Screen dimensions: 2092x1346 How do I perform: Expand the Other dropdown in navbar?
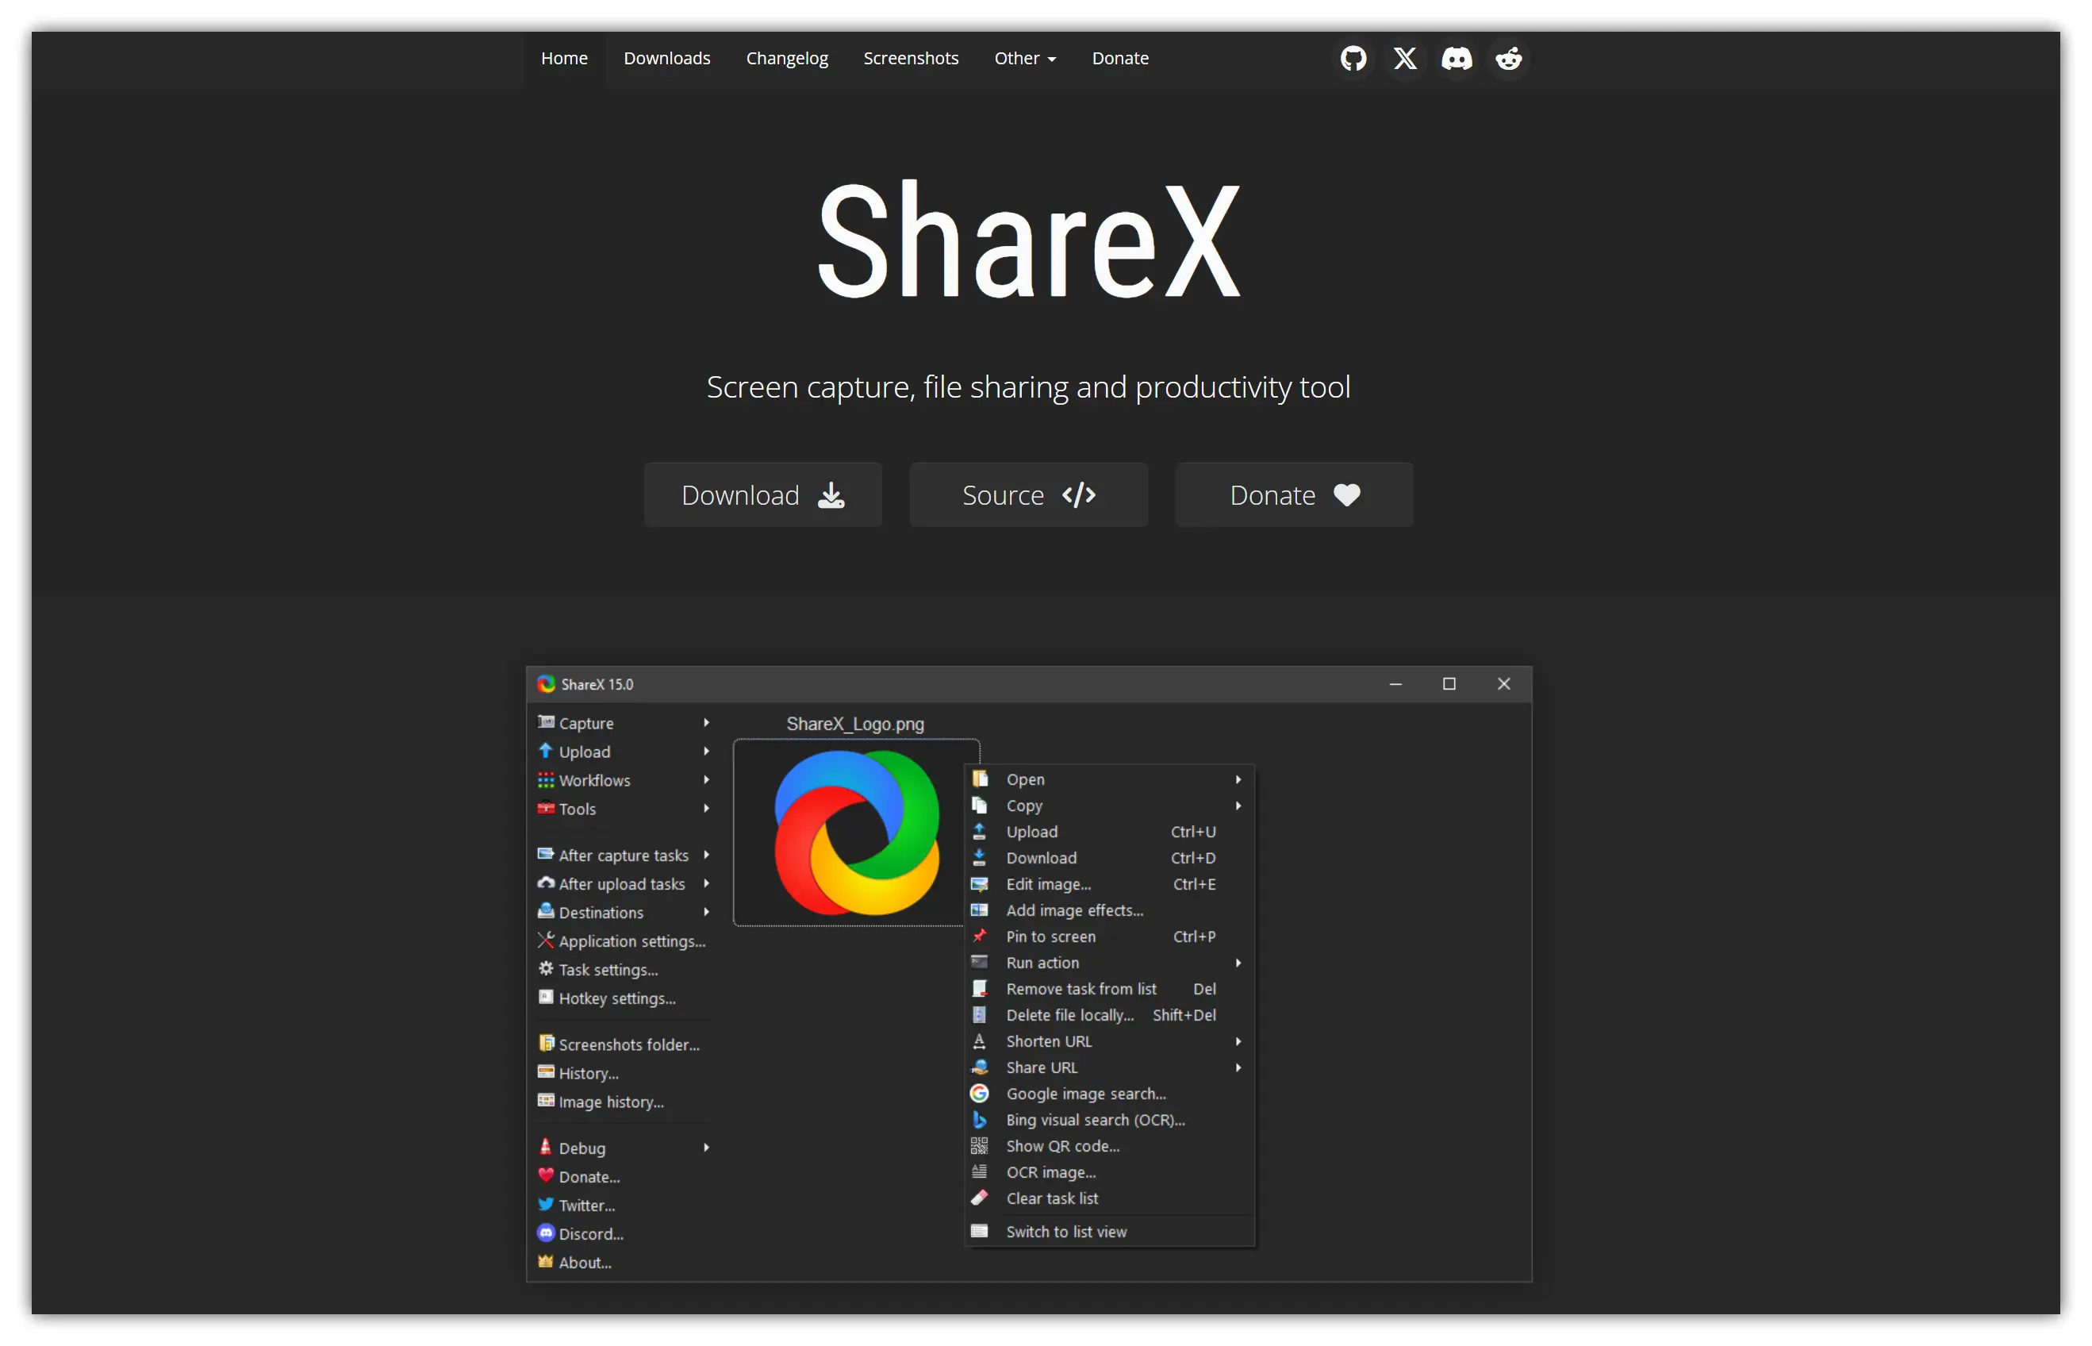[1025, 59]
